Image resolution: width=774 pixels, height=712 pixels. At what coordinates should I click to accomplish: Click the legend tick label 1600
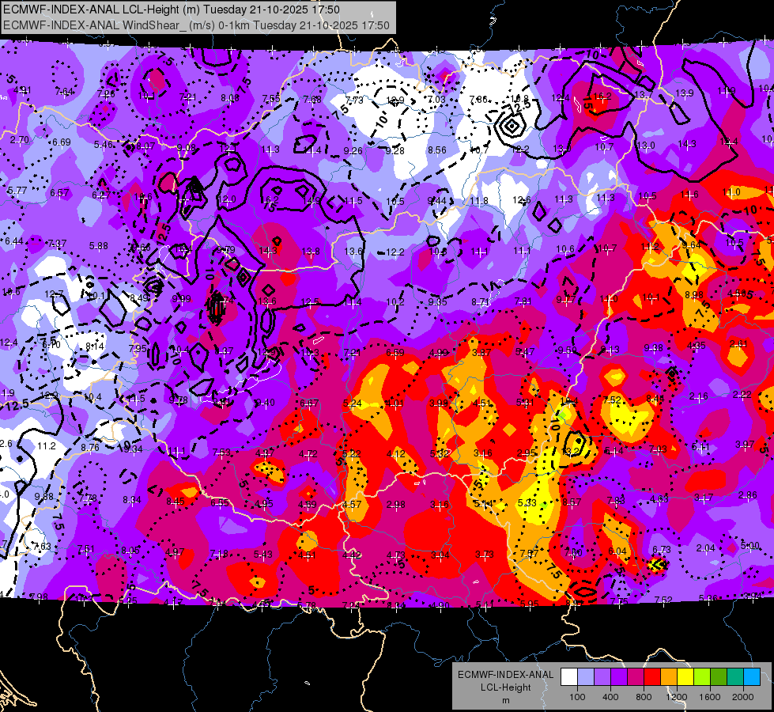point(710,697)
